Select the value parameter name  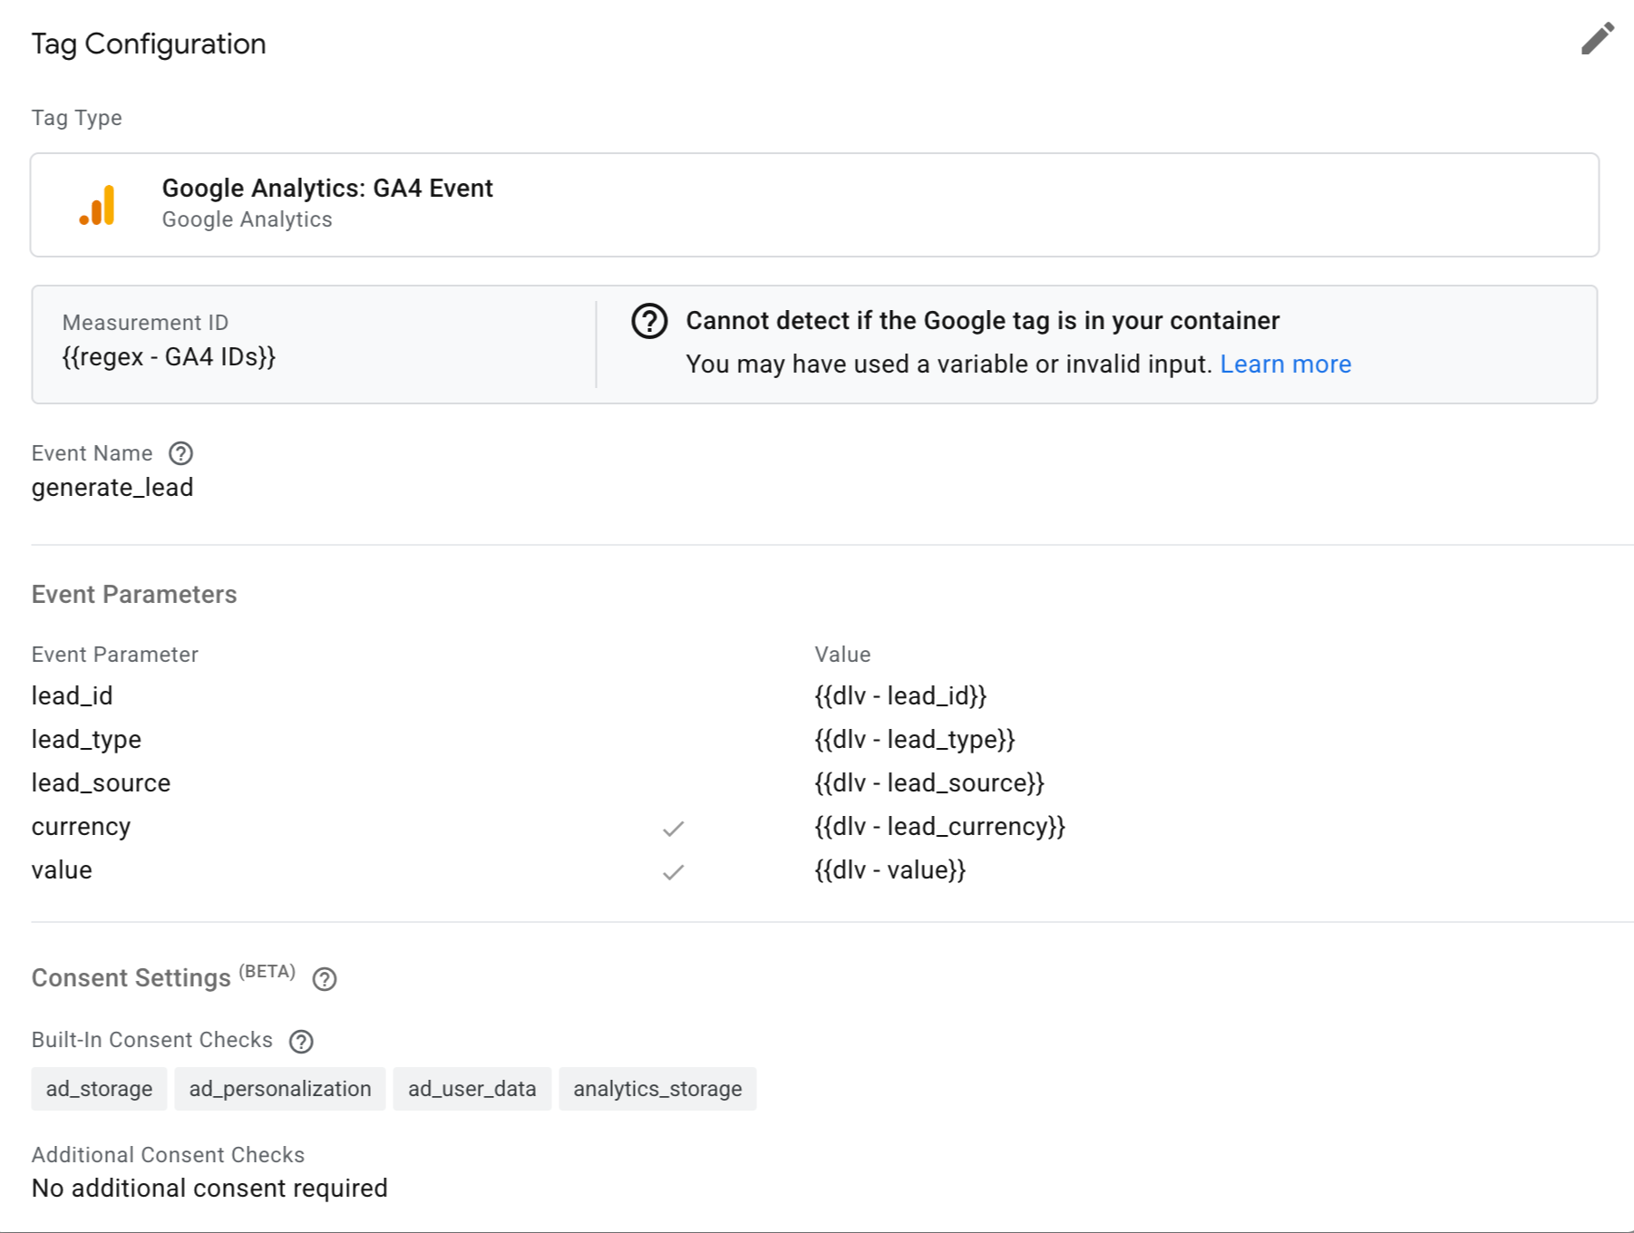(62, 870)
